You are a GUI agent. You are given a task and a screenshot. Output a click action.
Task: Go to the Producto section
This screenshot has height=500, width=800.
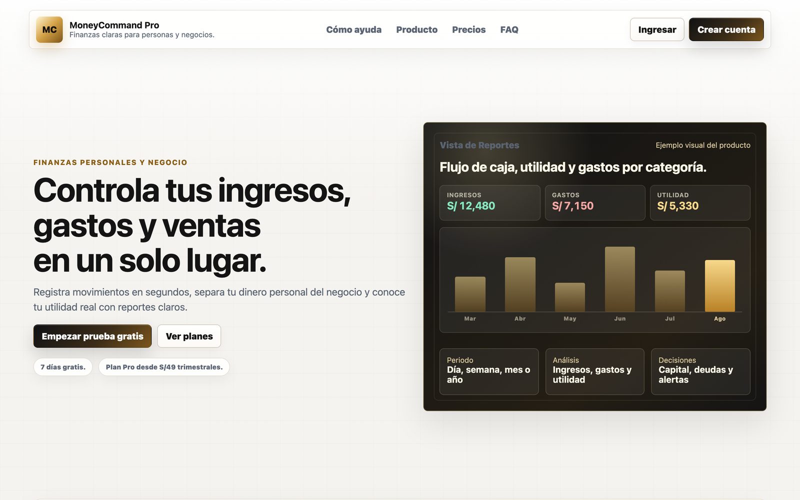(416, 29)
